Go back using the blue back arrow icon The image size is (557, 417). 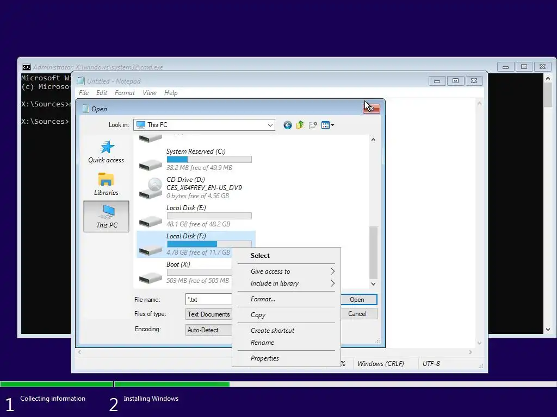tap(287, 125)
